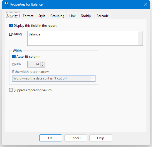
Task: Close the Properties for Balance dialog
Action: (x=146, y=4)
